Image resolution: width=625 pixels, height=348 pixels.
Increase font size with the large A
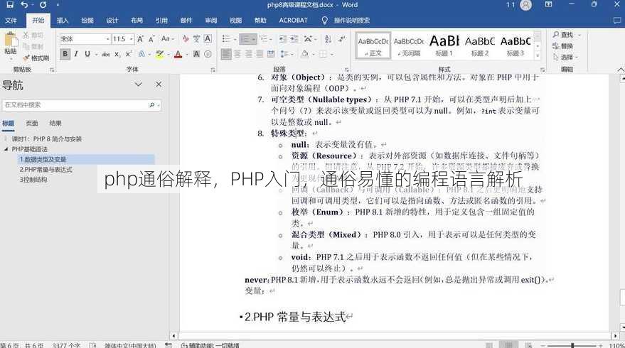(x=140, y=39)
